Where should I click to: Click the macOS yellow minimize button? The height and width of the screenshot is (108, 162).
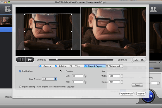pyautogui.click(x=6, y=2)
